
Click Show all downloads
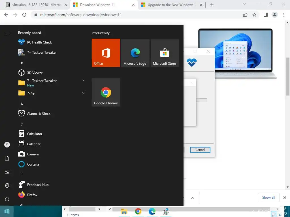268,198
